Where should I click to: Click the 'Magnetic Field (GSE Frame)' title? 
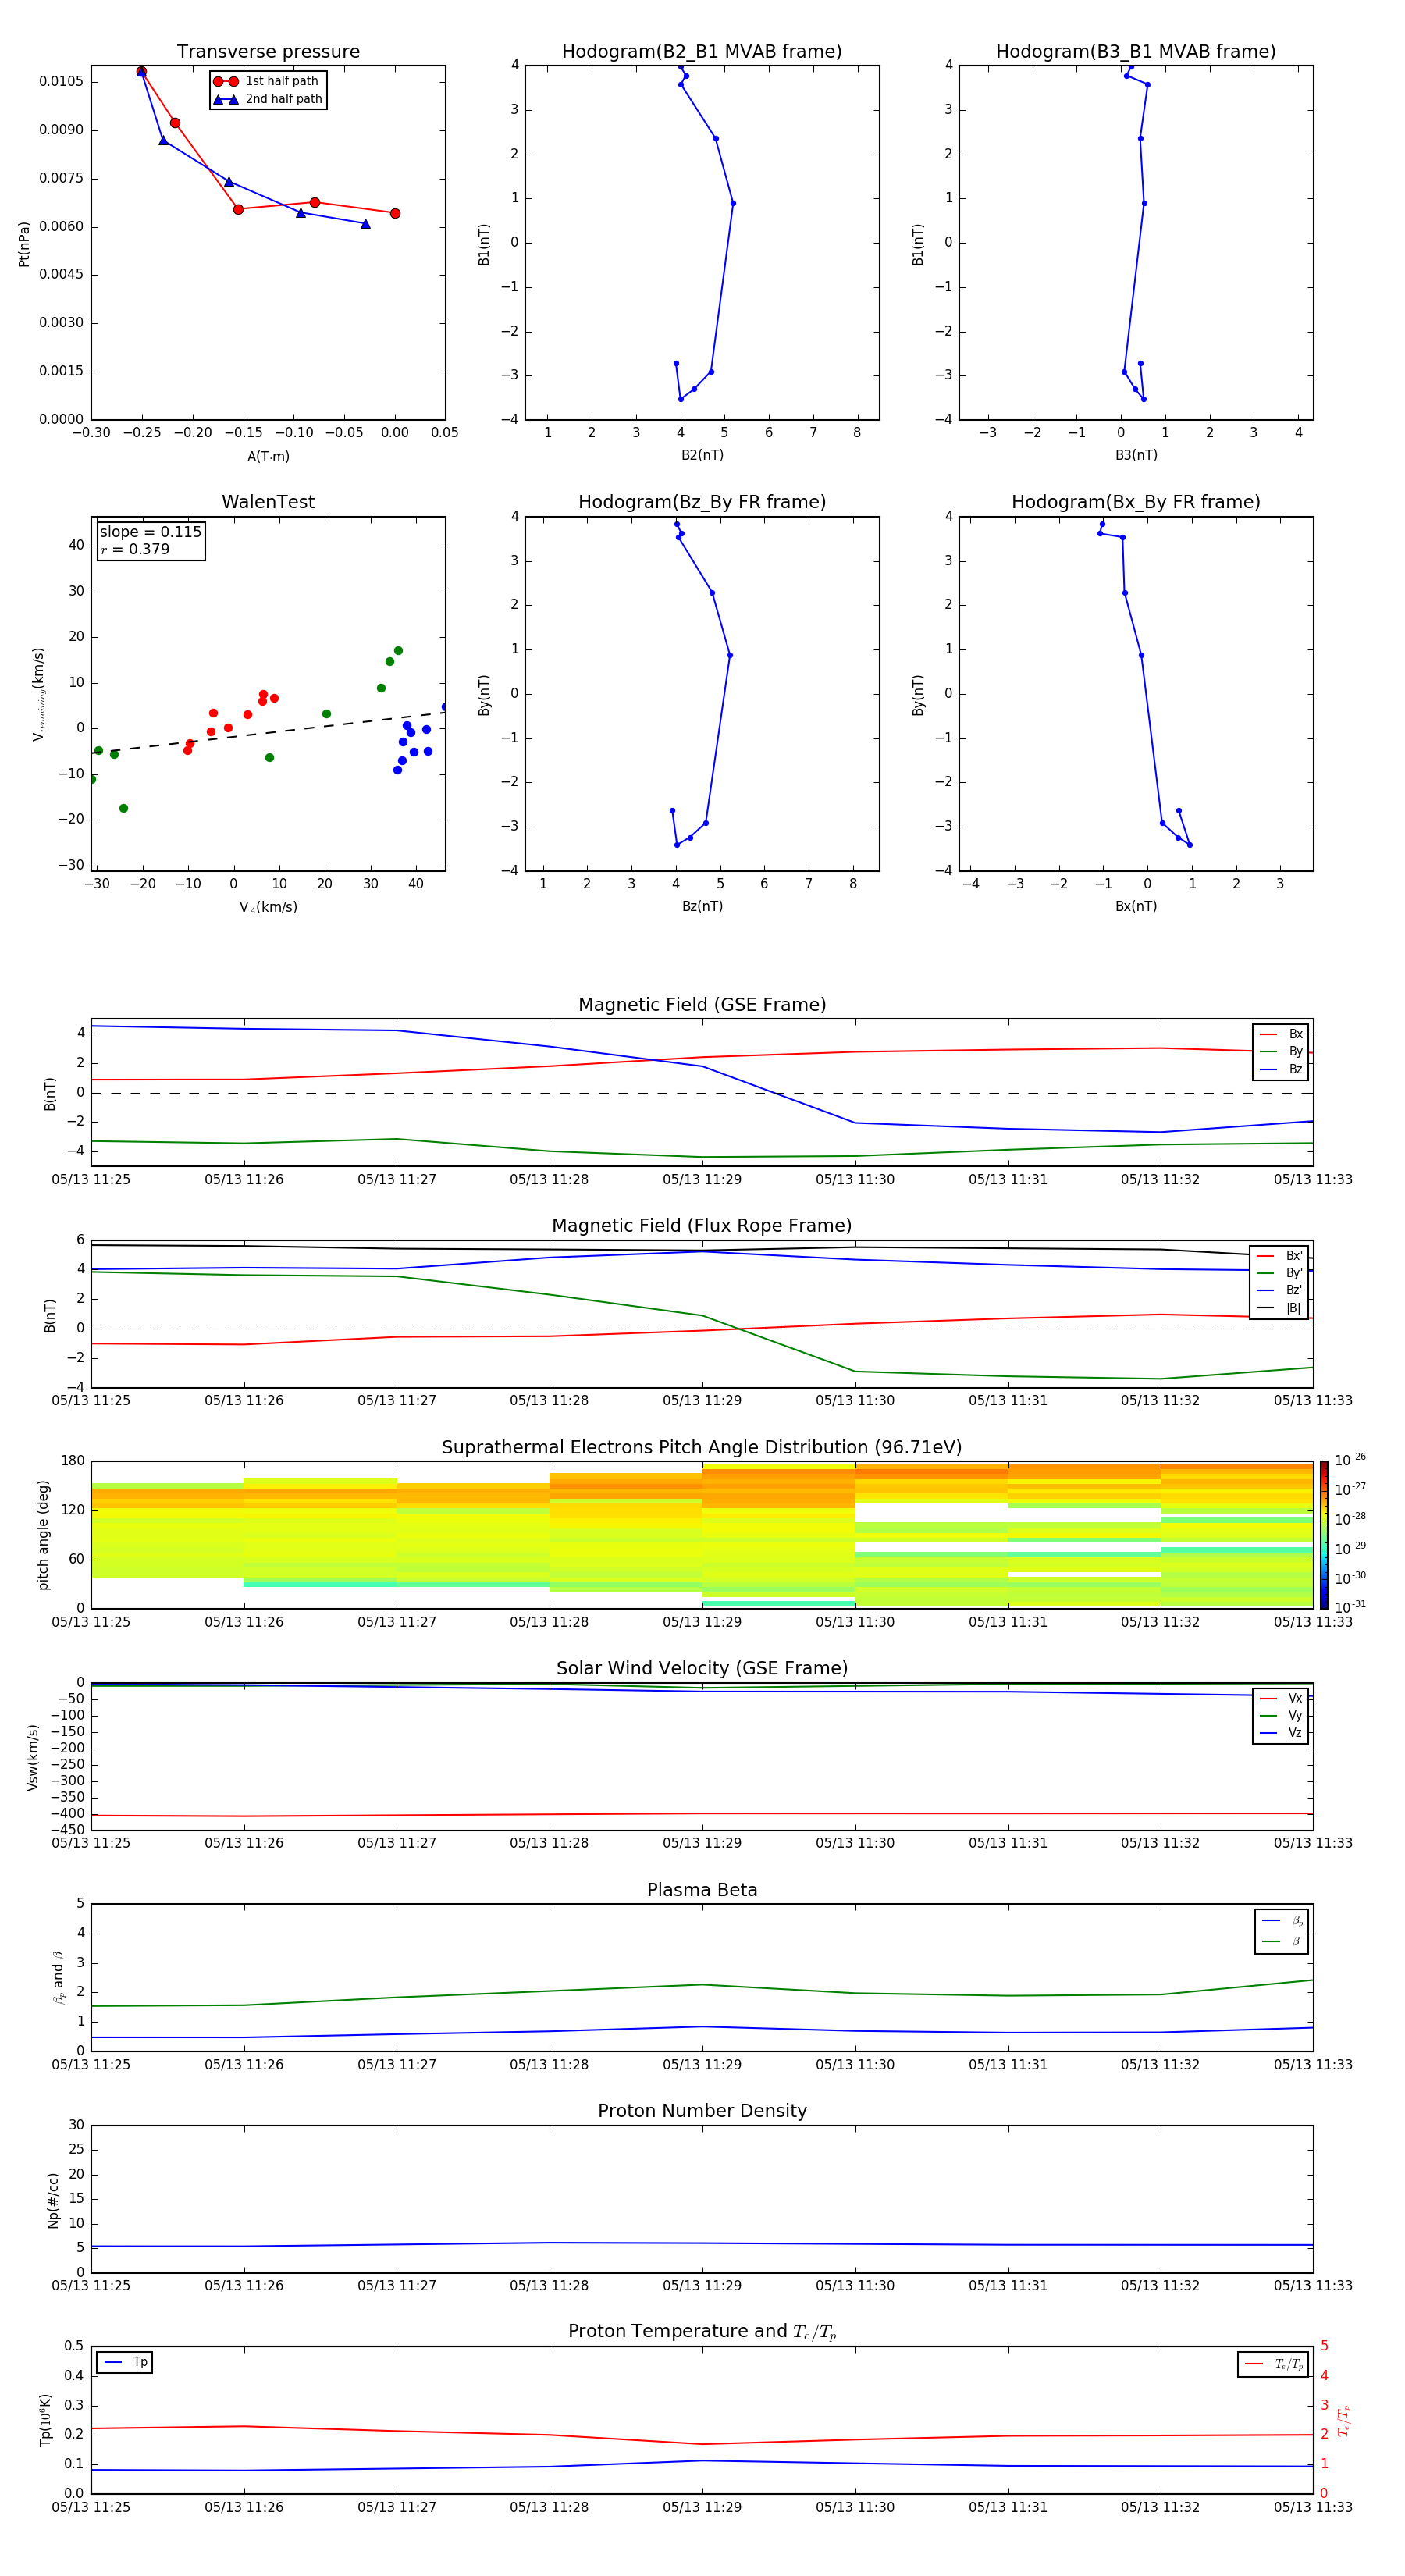coord(702,1005)
